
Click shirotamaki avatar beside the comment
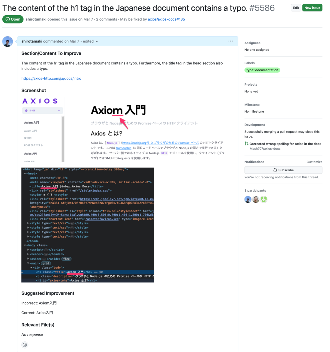(8, 41)
